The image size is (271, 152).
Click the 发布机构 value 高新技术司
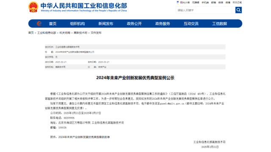tap(60, 67)
